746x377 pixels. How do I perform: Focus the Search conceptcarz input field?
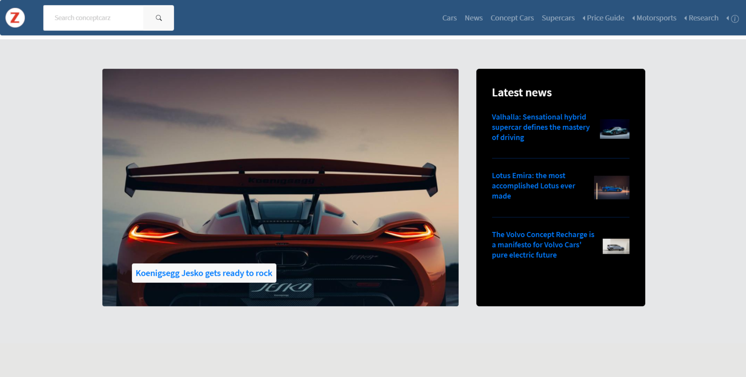pos(93,18)
